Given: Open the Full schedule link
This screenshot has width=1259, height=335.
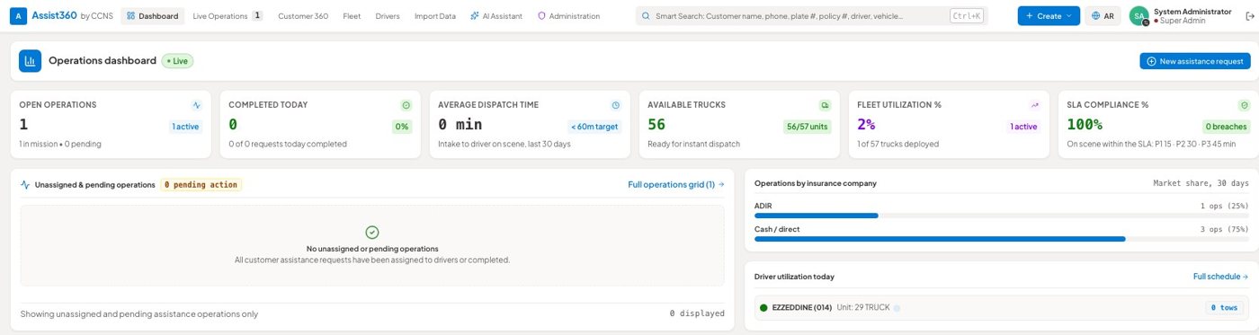Looking at the screenshot, I should click(x=1220, y=277).
